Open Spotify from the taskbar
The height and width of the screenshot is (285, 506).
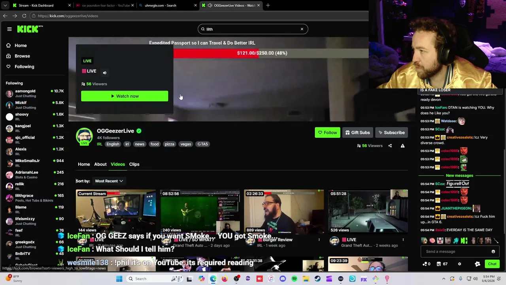pyautogui.click(x=294, y=279)
